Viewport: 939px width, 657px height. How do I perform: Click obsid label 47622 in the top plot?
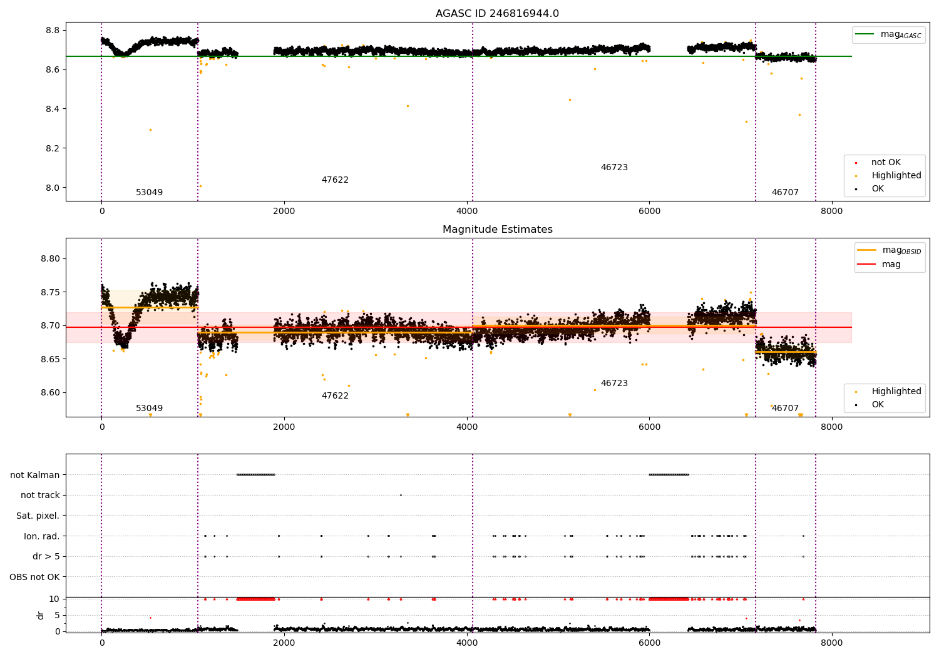click(x=335, y=180)
